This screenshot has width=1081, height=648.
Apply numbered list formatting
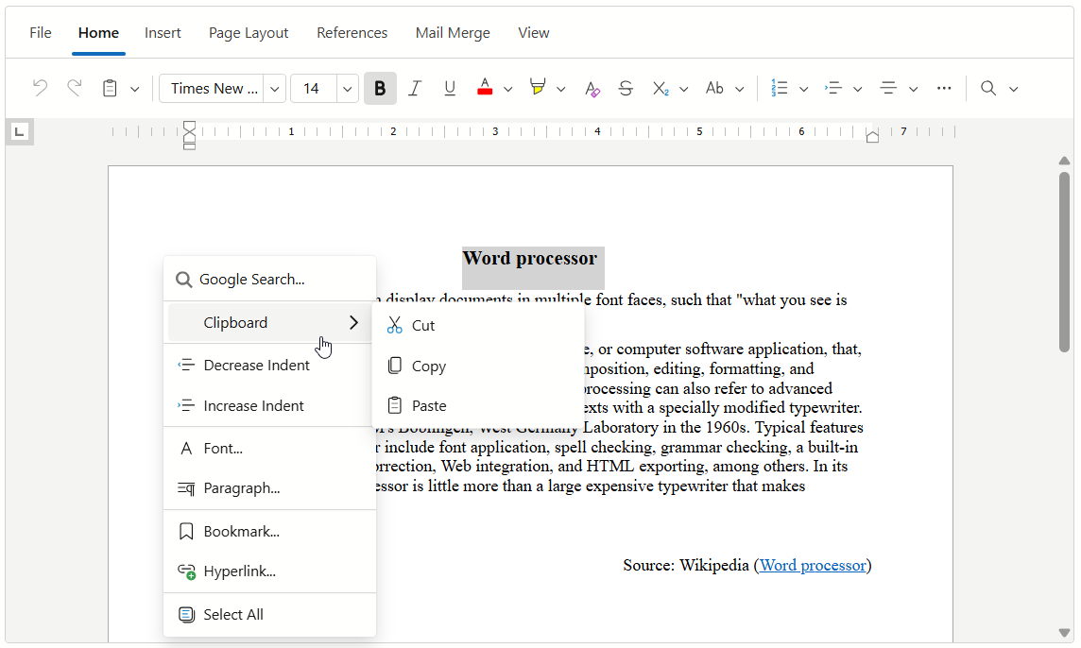[781, 88]
